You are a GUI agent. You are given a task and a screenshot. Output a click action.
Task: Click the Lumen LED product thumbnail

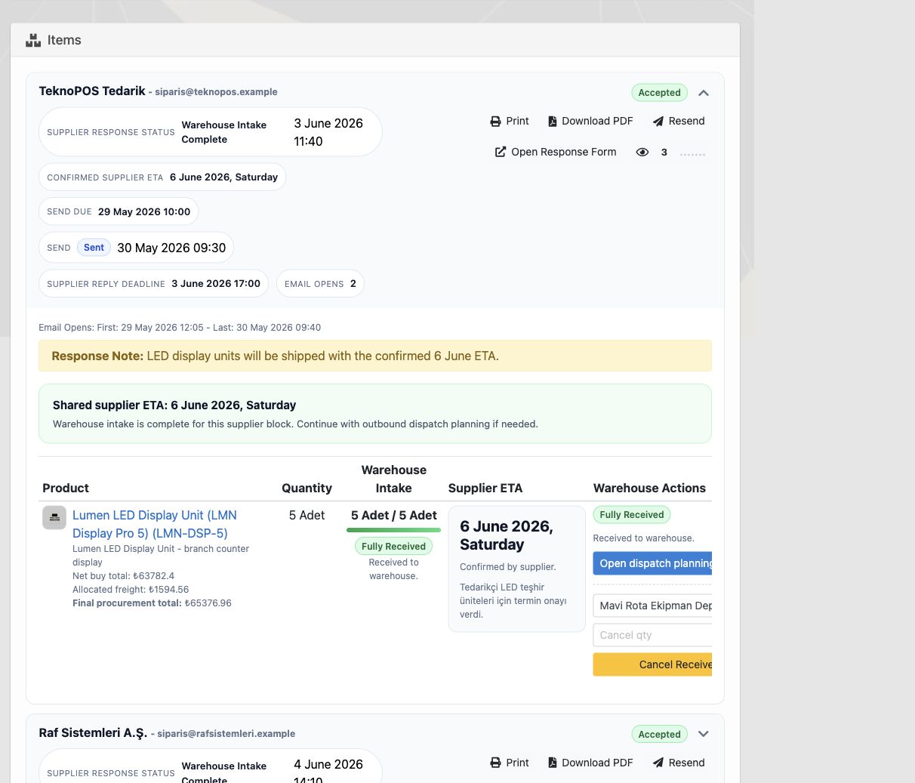[x=54, y=517]
